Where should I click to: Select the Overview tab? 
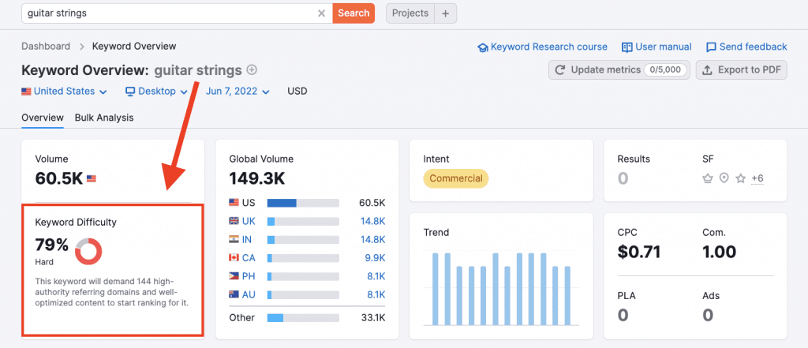pyautogui.click(x=43, y=118)
